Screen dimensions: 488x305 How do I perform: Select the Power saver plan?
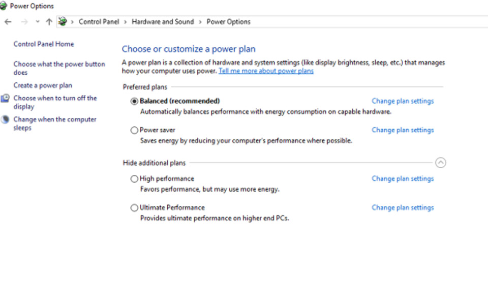[134, 130]
